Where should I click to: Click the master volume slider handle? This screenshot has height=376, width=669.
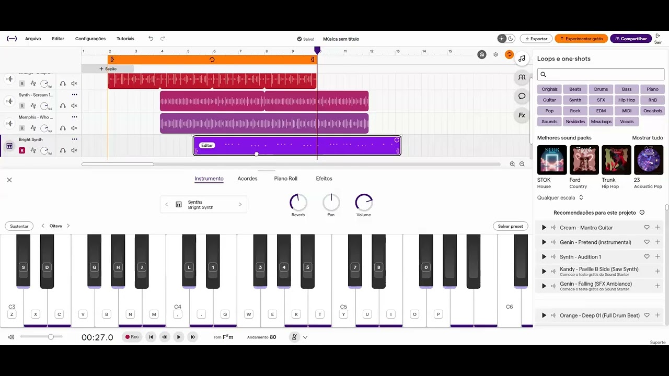point(51,337)
